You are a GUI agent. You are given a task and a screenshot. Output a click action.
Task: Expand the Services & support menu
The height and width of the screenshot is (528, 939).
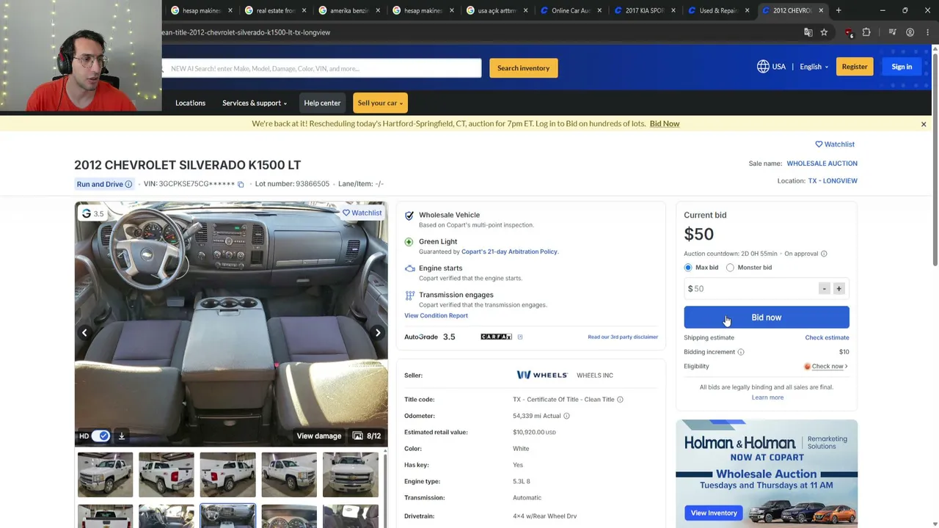255,103
